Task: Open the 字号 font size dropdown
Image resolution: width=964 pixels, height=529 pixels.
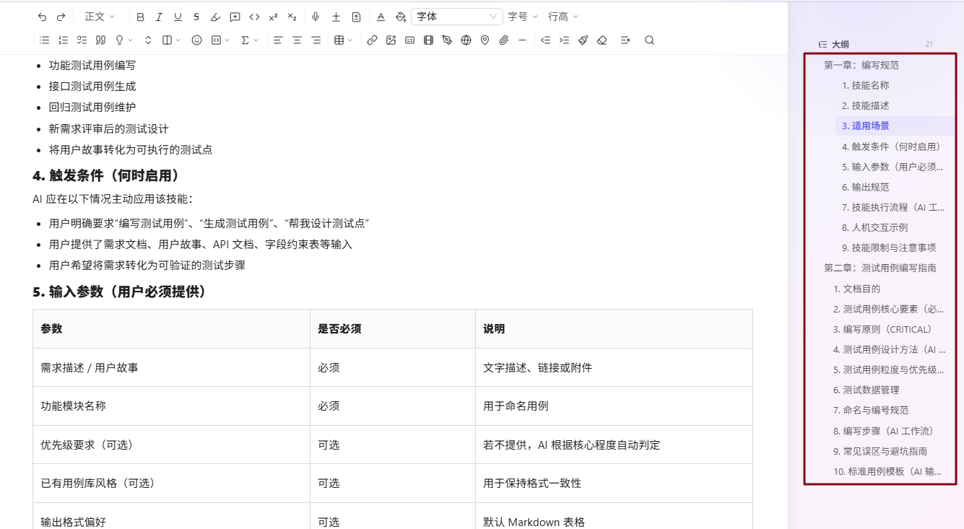Action: coord(522,17)
